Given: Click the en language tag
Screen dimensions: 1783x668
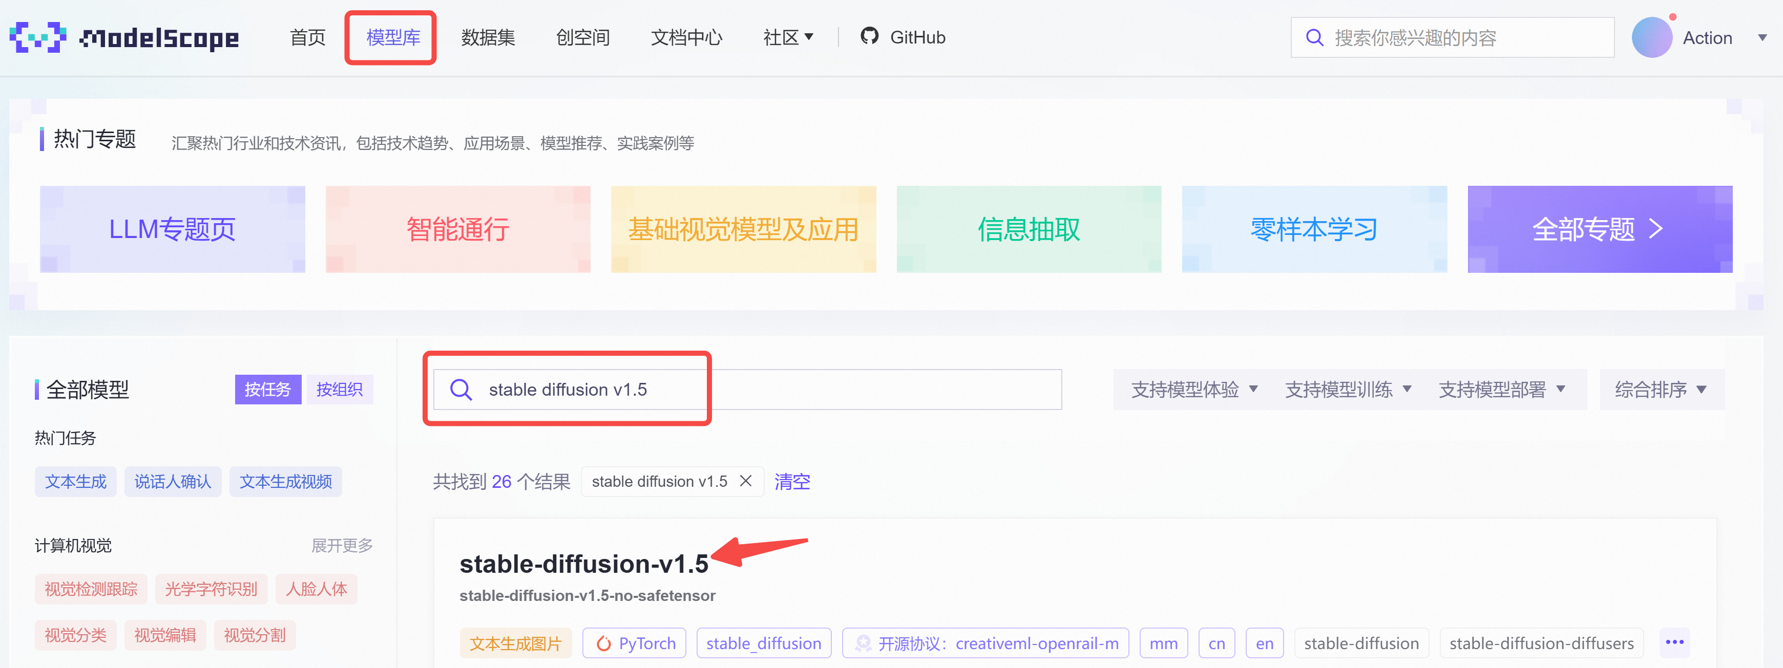Looking at the screenshot, I should [x=1265, y=643].
